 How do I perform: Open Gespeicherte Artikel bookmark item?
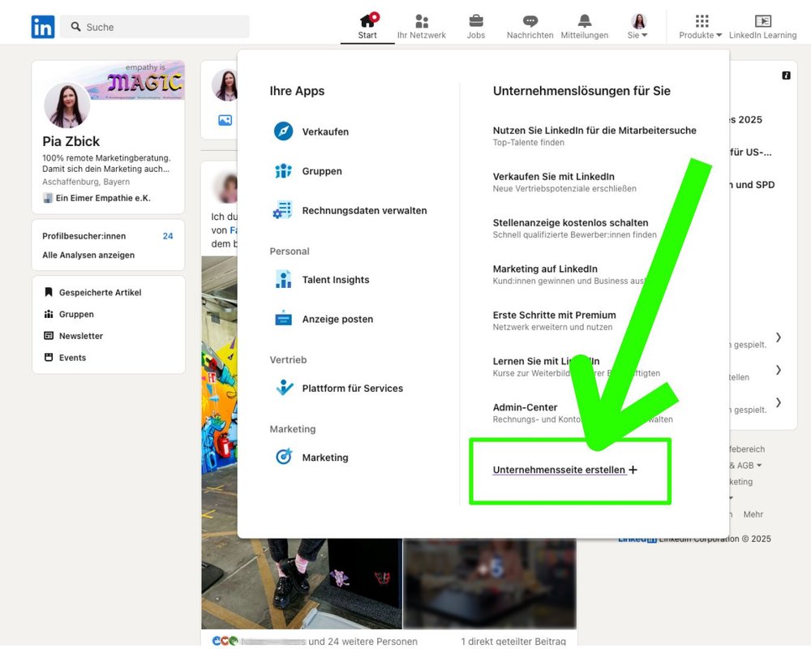click(93, 292)
